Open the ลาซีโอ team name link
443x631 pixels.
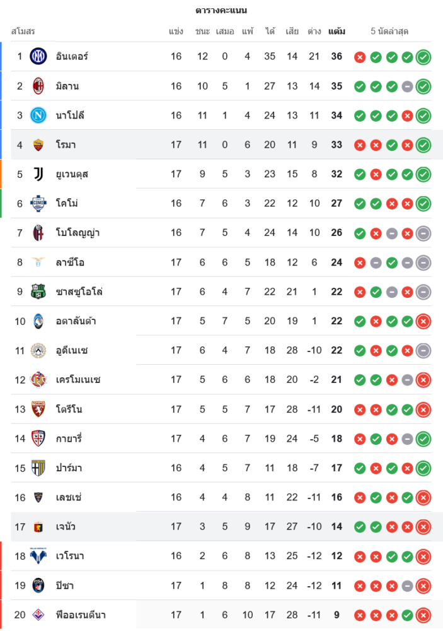pyautogui.click(x=70, y=262)
